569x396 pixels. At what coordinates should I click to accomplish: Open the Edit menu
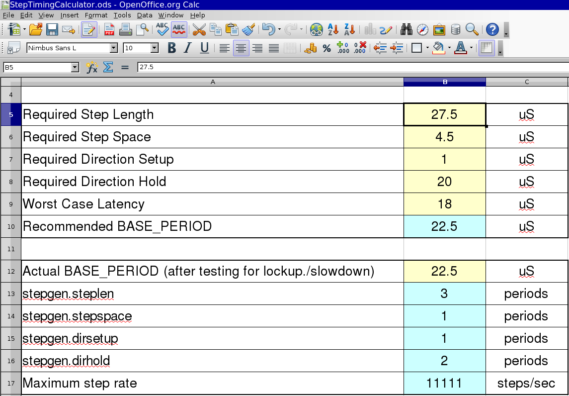coord(26,15)
